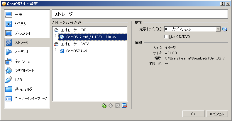Open the ディスプレイ settings category
232x121 pixels.
[27, 33]
